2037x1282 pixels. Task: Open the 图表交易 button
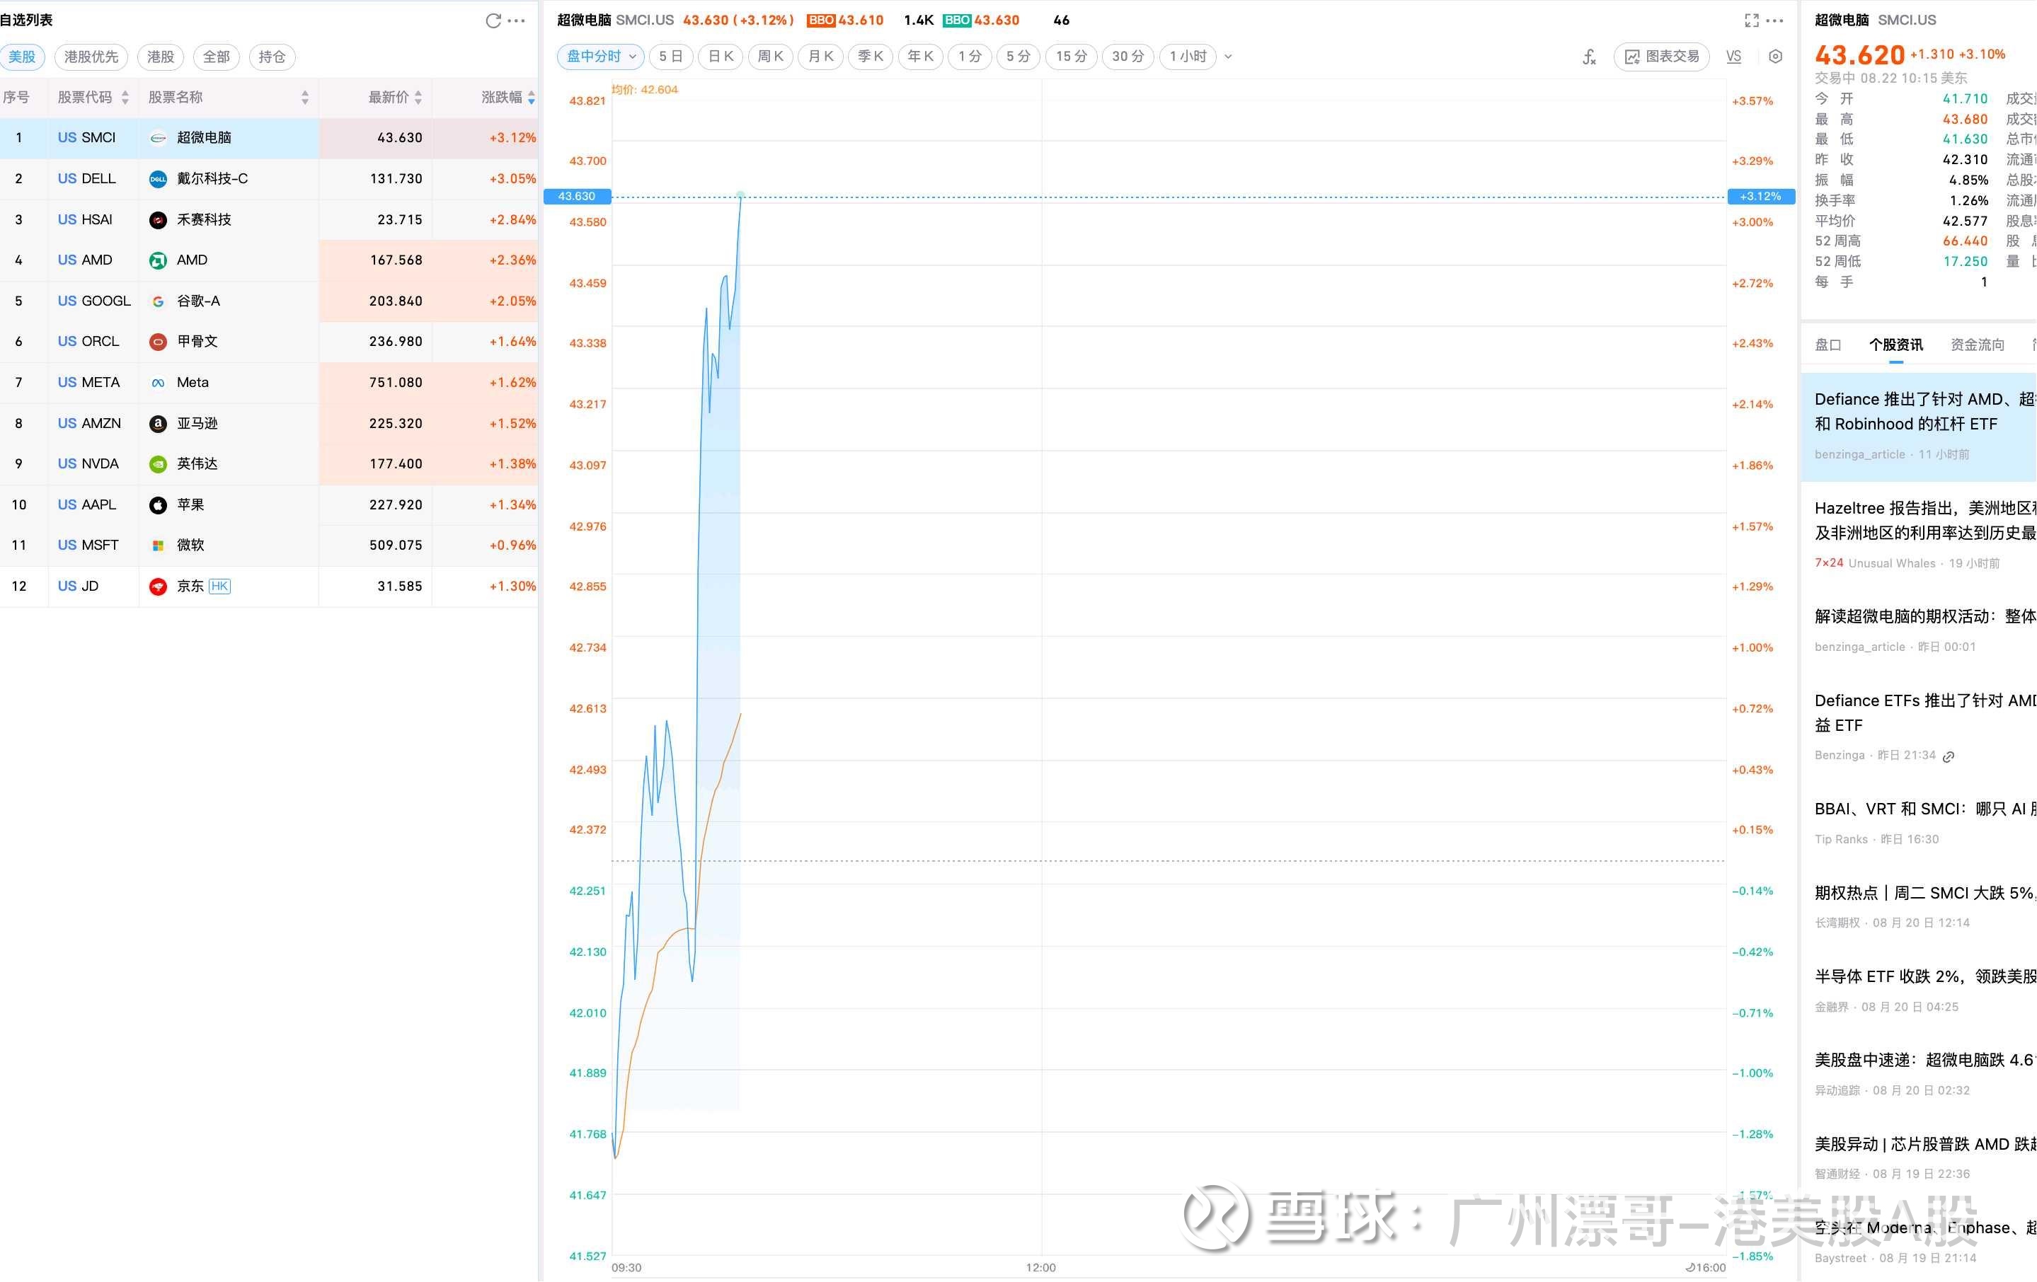click(x=1663, y=57)
